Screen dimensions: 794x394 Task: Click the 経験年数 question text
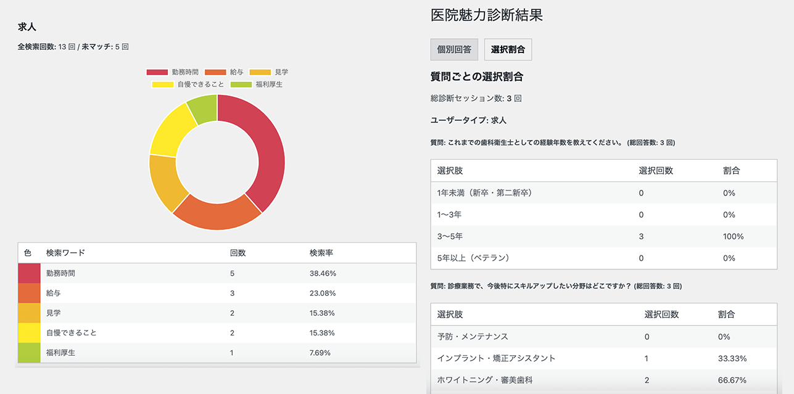pyautogui.click(x=553, y=142)
